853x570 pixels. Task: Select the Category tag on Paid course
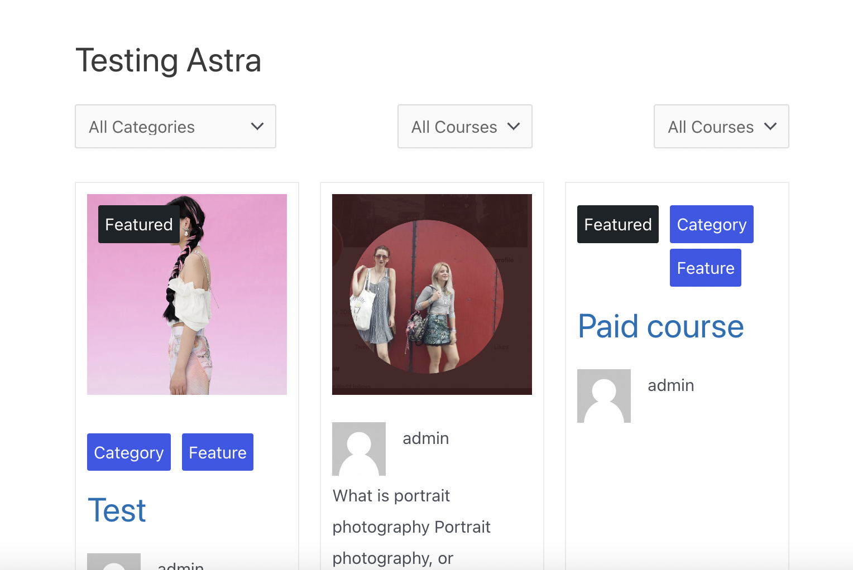pos(711,224)
